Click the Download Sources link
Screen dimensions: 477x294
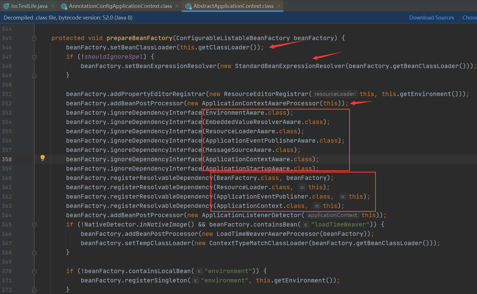(432, 18)
